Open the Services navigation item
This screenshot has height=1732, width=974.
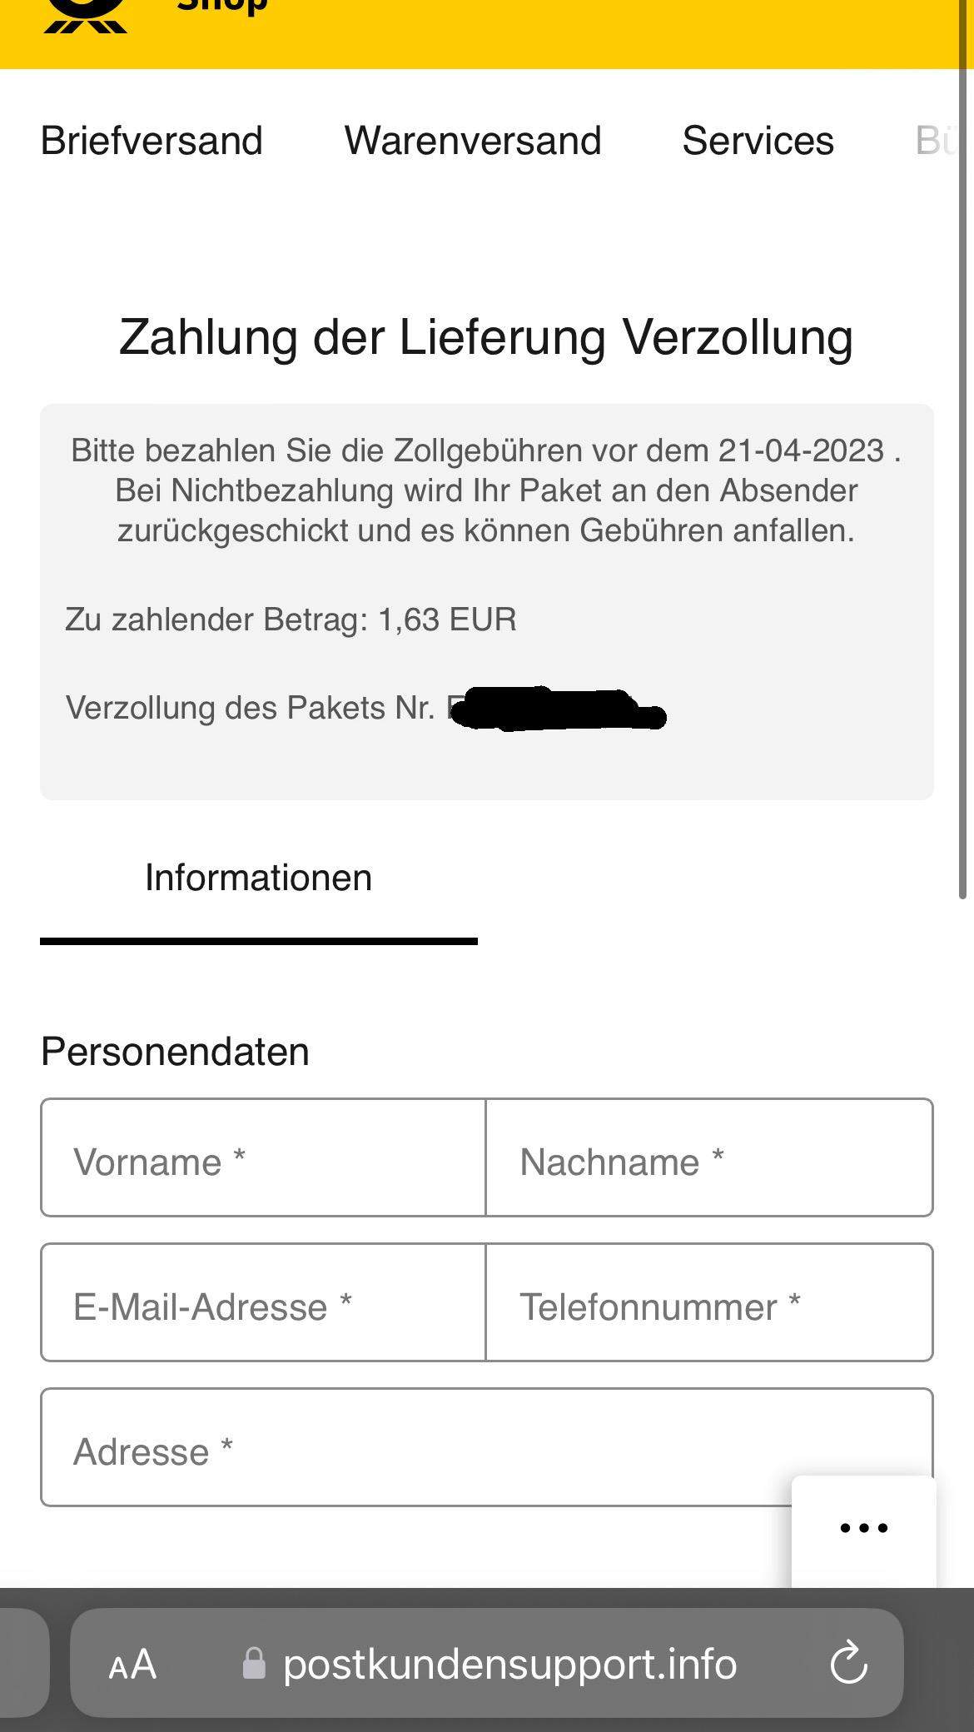coord(758,140)
